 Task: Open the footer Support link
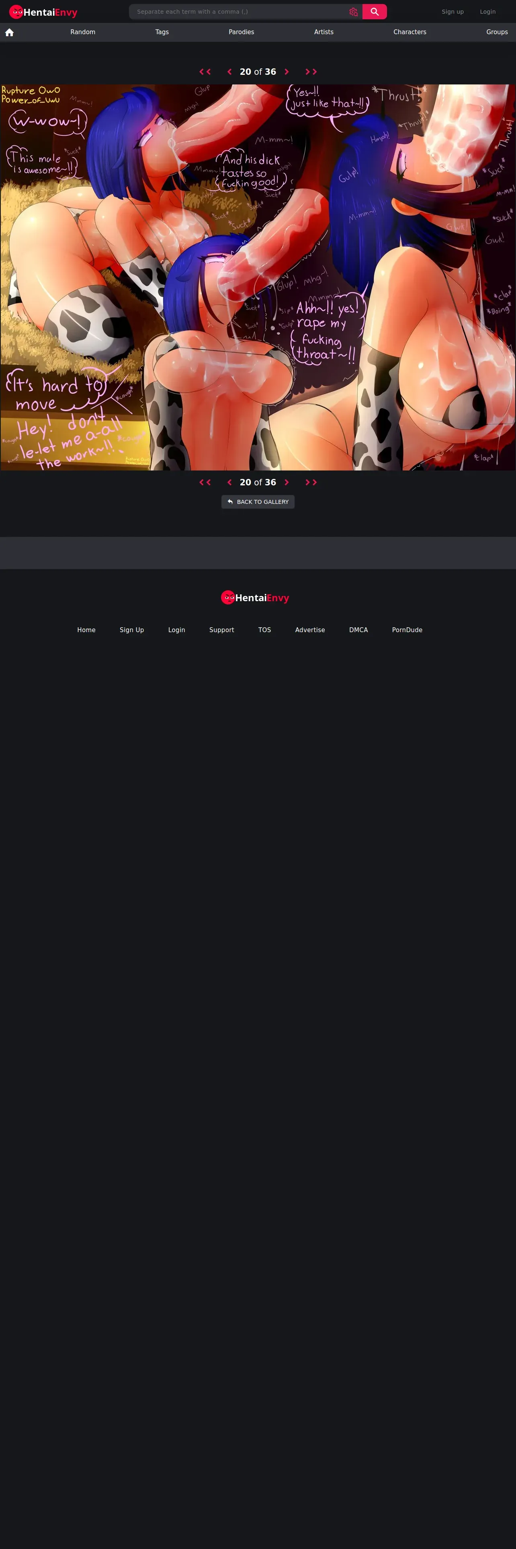(222, 630)
